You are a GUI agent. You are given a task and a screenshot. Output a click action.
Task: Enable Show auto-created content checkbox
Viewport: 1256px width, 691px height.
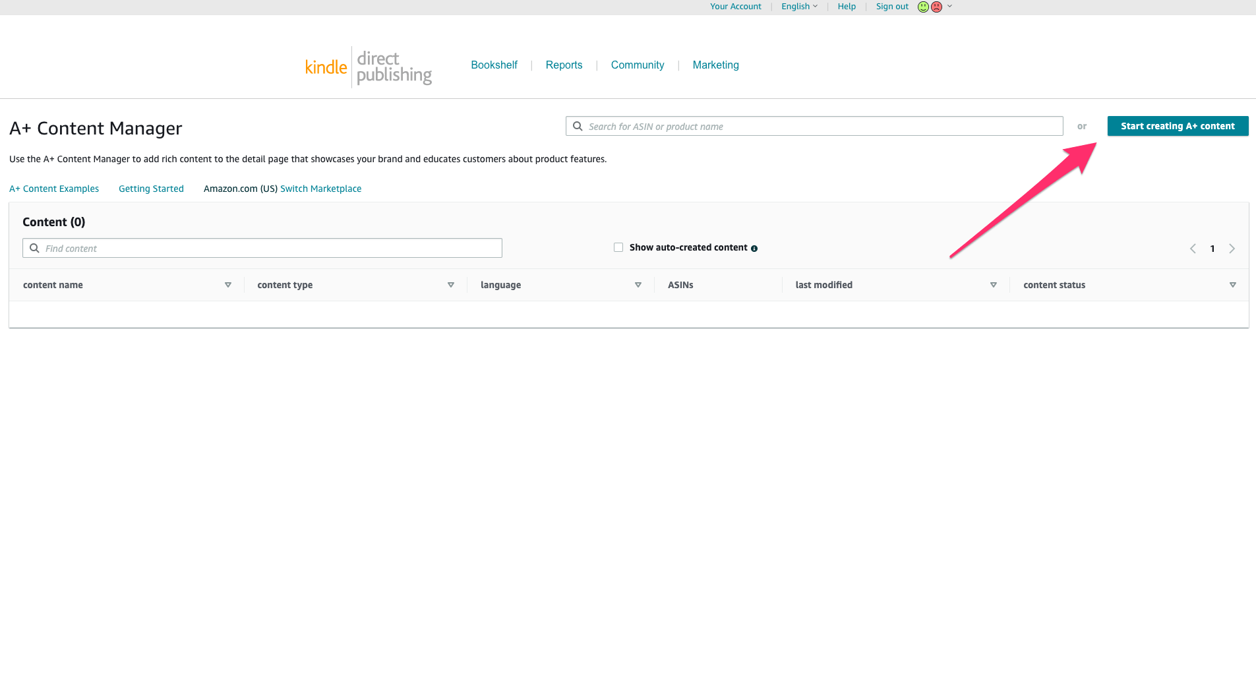coord(618,247)
